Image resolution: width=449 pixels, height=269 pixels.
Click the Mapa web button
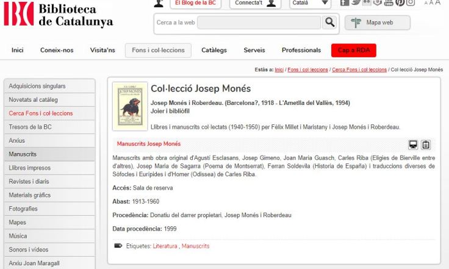click(x=378, y=23)
